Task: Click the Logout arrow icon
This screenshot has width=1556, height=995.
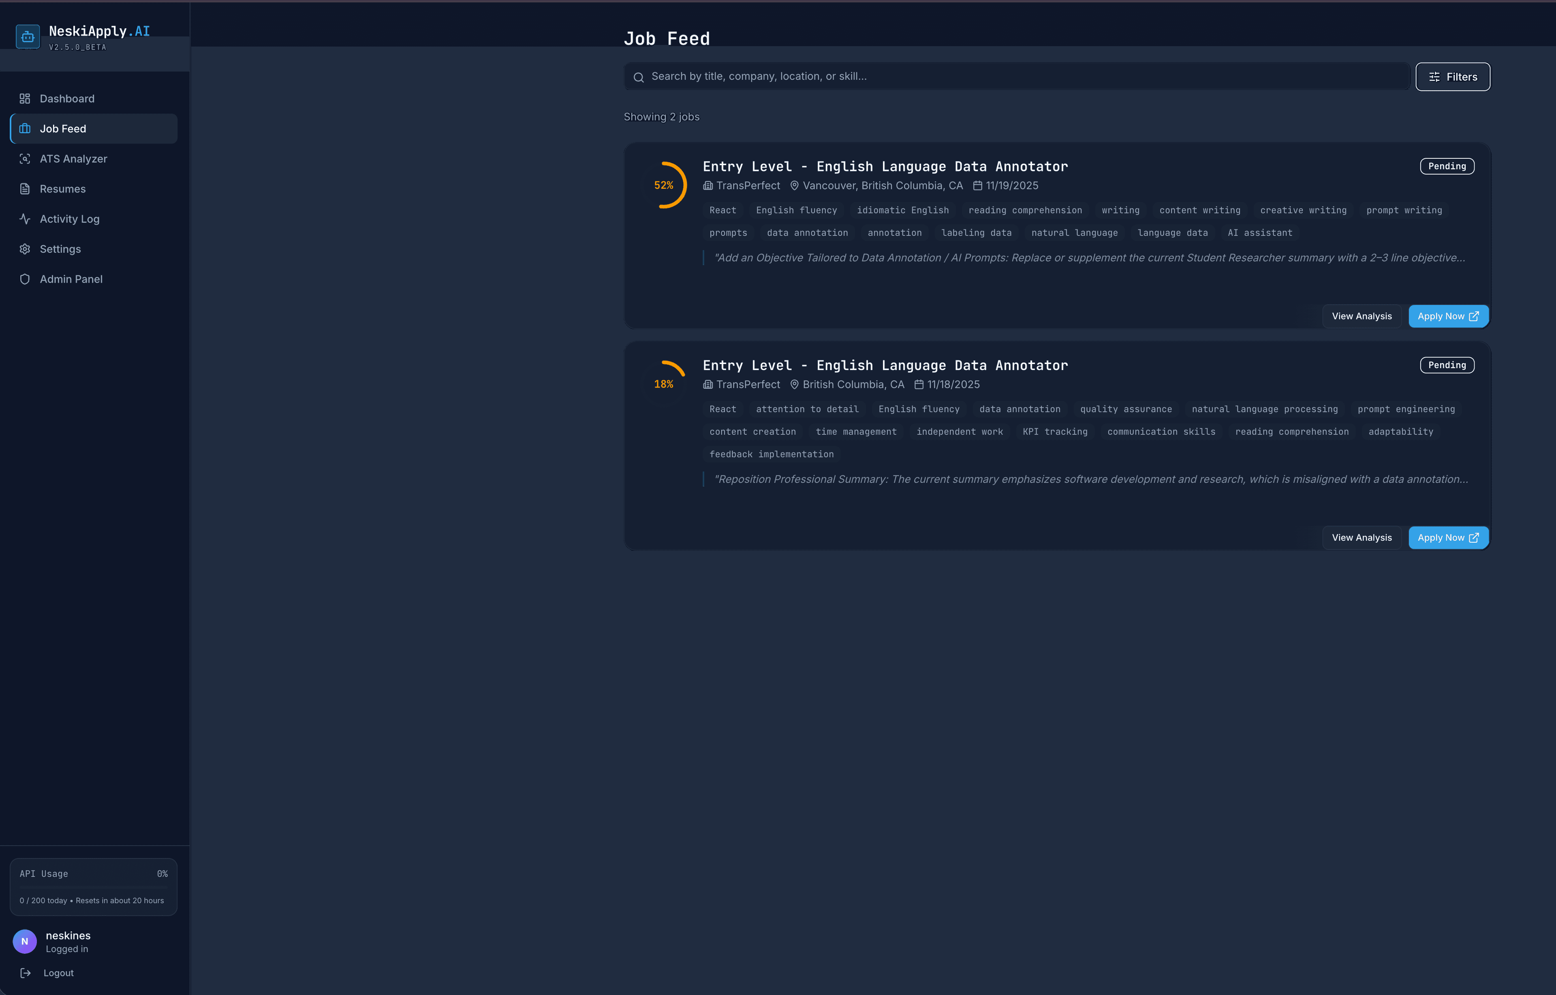Action: tap(25, 972)
